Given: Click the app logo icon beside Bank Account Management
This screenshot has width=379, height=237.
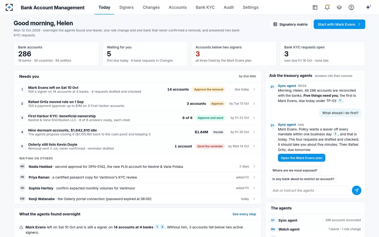Looking at the screenshot, I should [x=9, y=7].
